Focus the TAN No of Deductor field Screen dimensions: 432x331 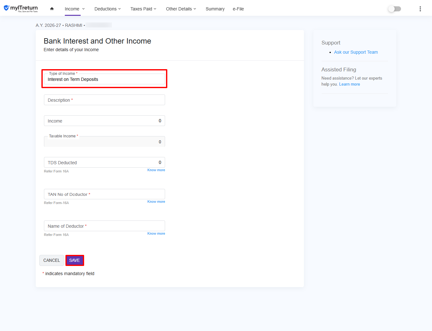(x=104, y=194)
